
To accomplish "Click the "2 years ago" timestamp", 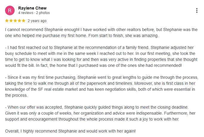I will (37, 21).
